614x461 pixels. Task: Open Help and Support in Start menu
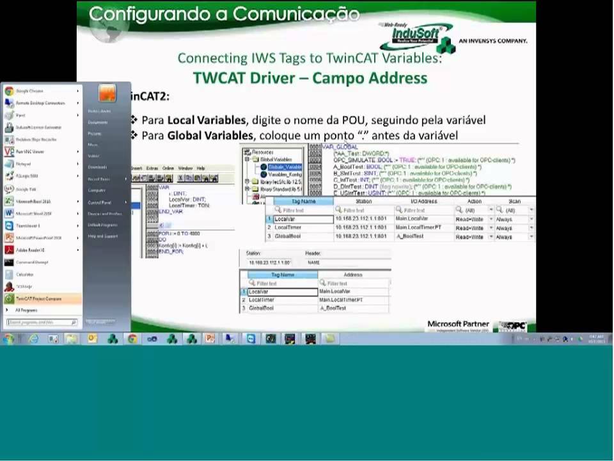click(x=103, y=236)
